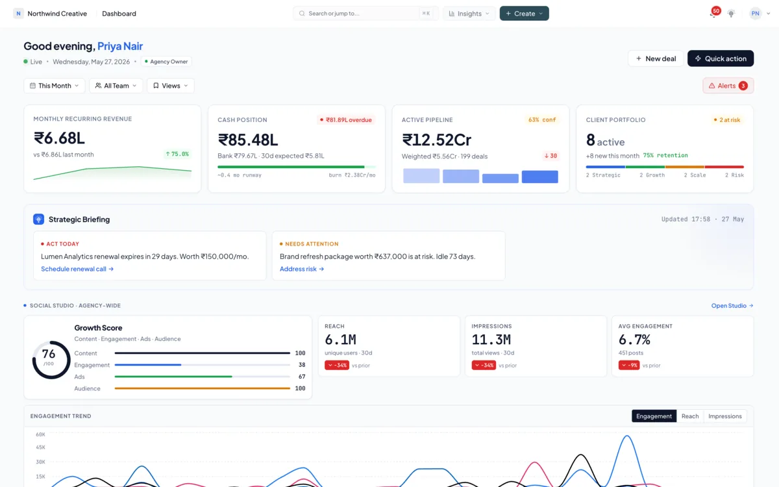Click the 6.1M reach value

[x=340, y=340]
